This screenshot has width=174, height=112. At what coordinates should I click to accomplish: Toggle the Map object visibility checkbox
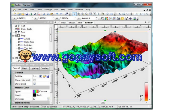pos(16,35)
